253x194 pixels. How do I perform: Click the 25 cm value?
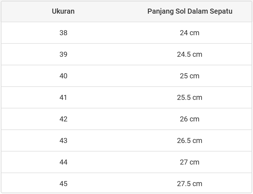point(190,76)
